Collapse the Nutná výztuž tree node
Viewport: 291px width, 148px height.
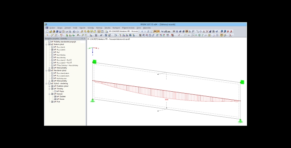[x=46, y=45]
